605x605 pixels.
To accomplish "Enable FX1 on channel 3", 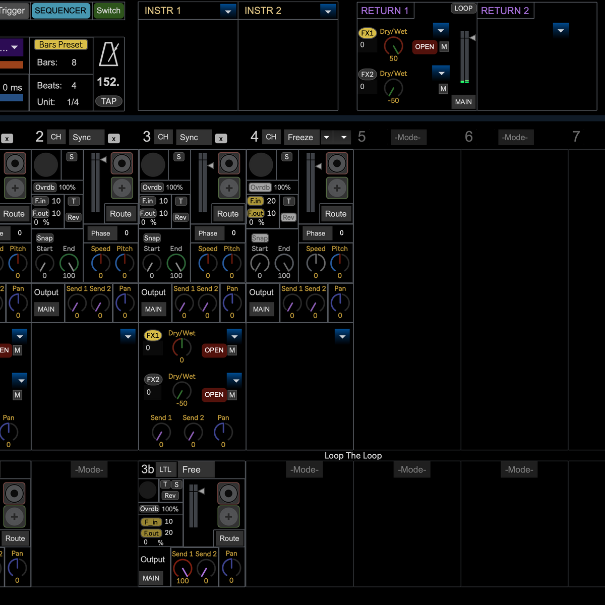I will point(153,335).
